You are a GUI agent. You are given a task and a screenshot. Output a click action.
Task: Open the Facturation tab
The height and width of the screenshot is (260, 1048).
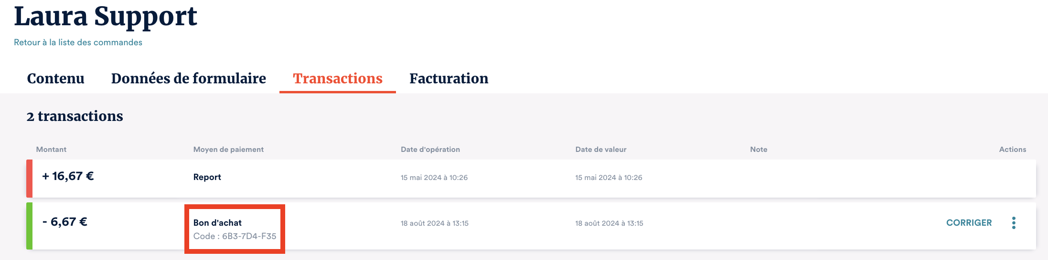pyautogui.click(x=449, y=79)
